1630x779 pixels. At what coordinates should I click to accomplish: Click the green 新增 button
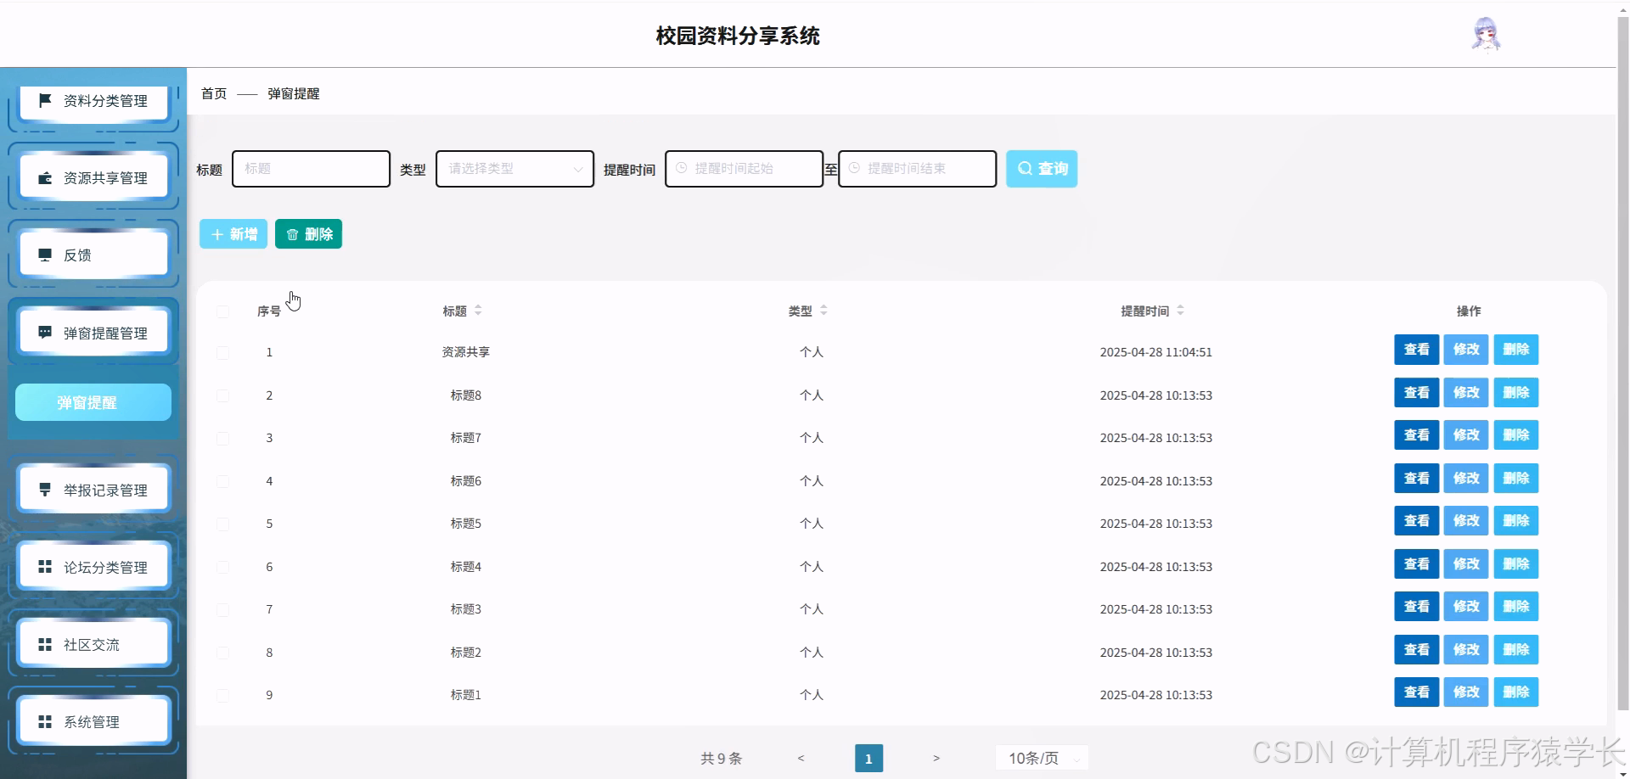coord(233,233)
